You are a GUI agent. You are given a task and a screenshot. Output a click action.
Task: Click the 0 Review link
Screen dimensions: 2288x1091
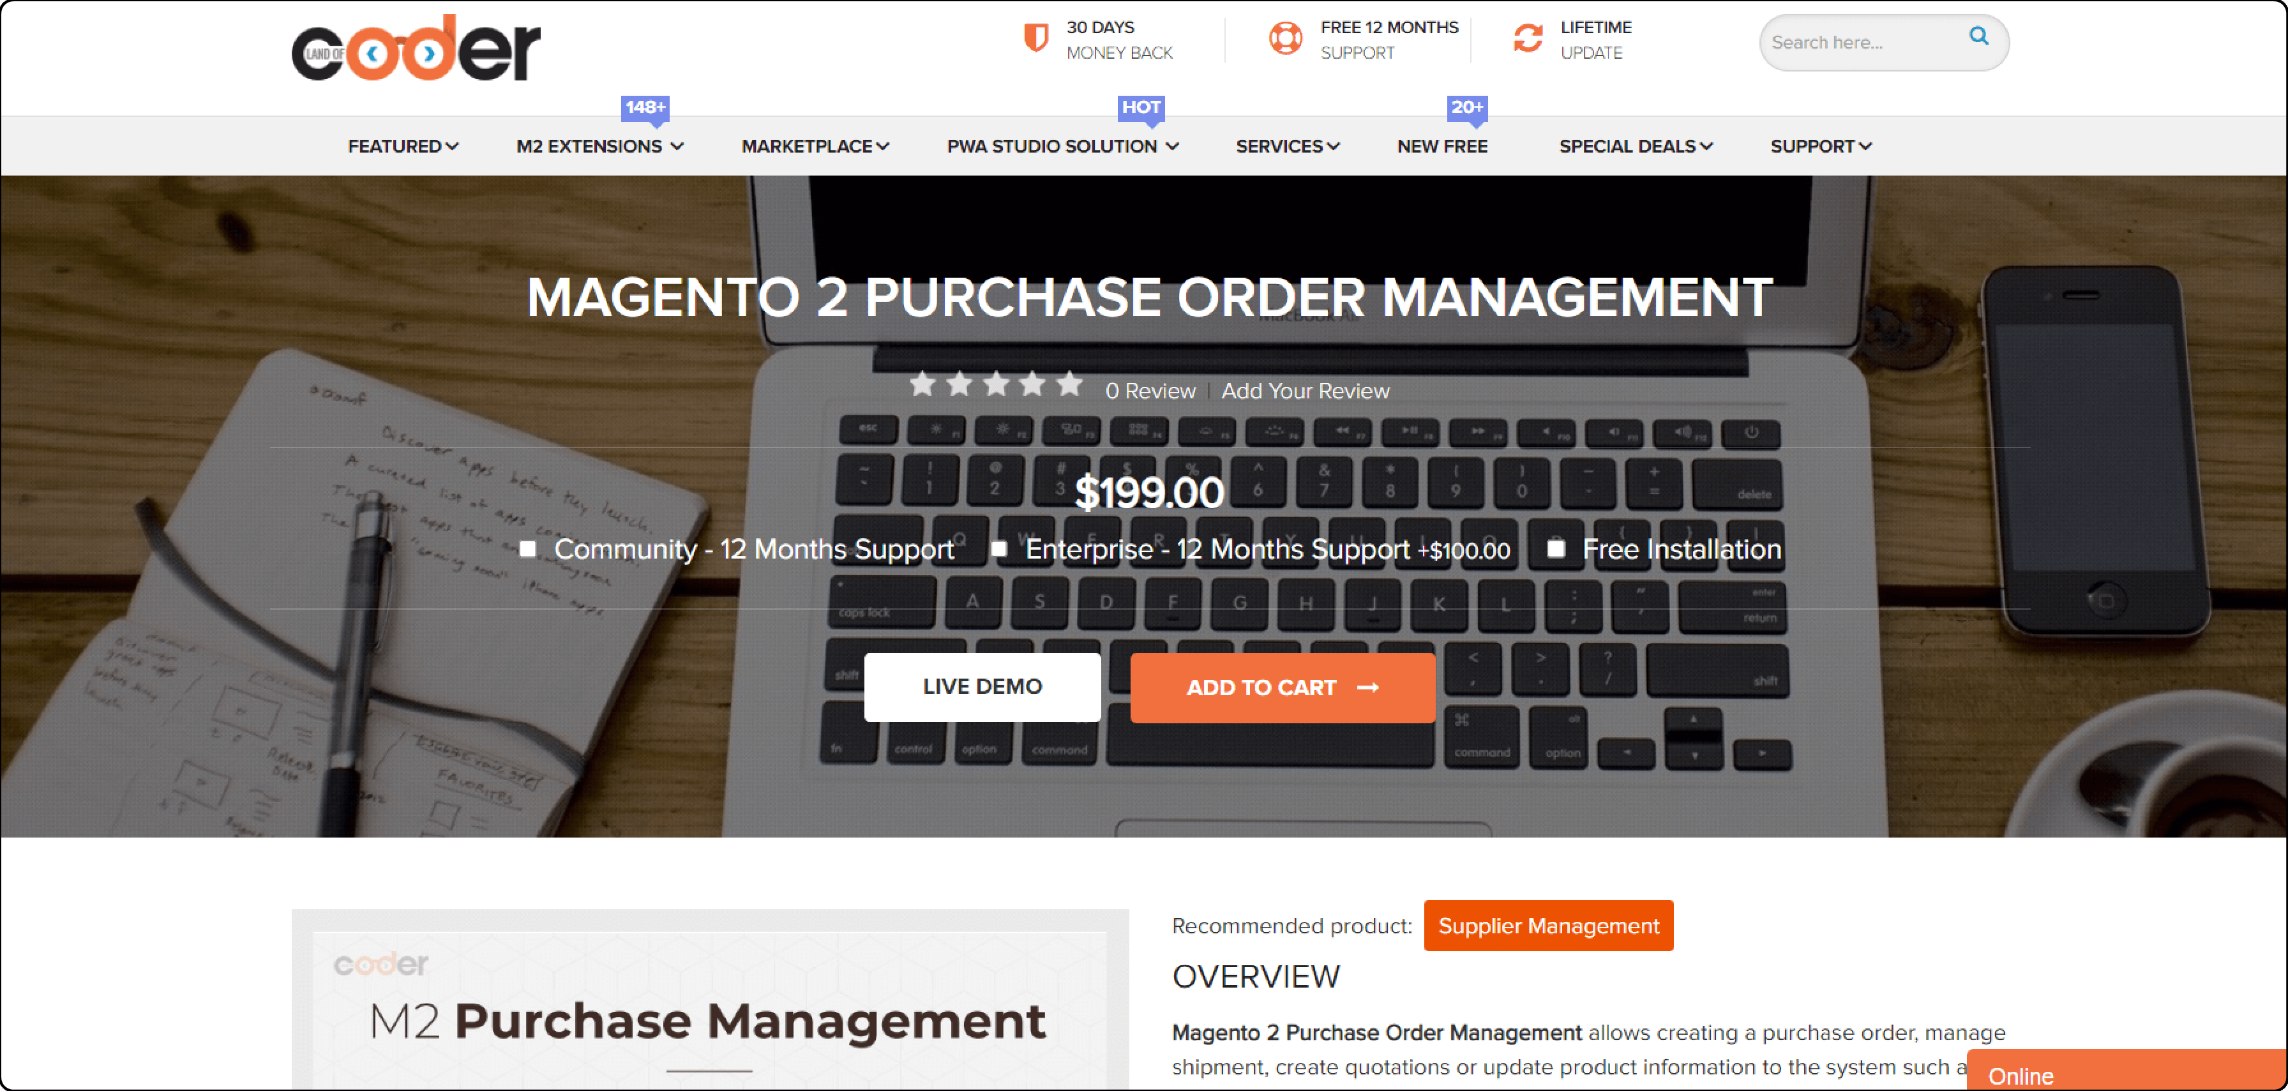1150,392
